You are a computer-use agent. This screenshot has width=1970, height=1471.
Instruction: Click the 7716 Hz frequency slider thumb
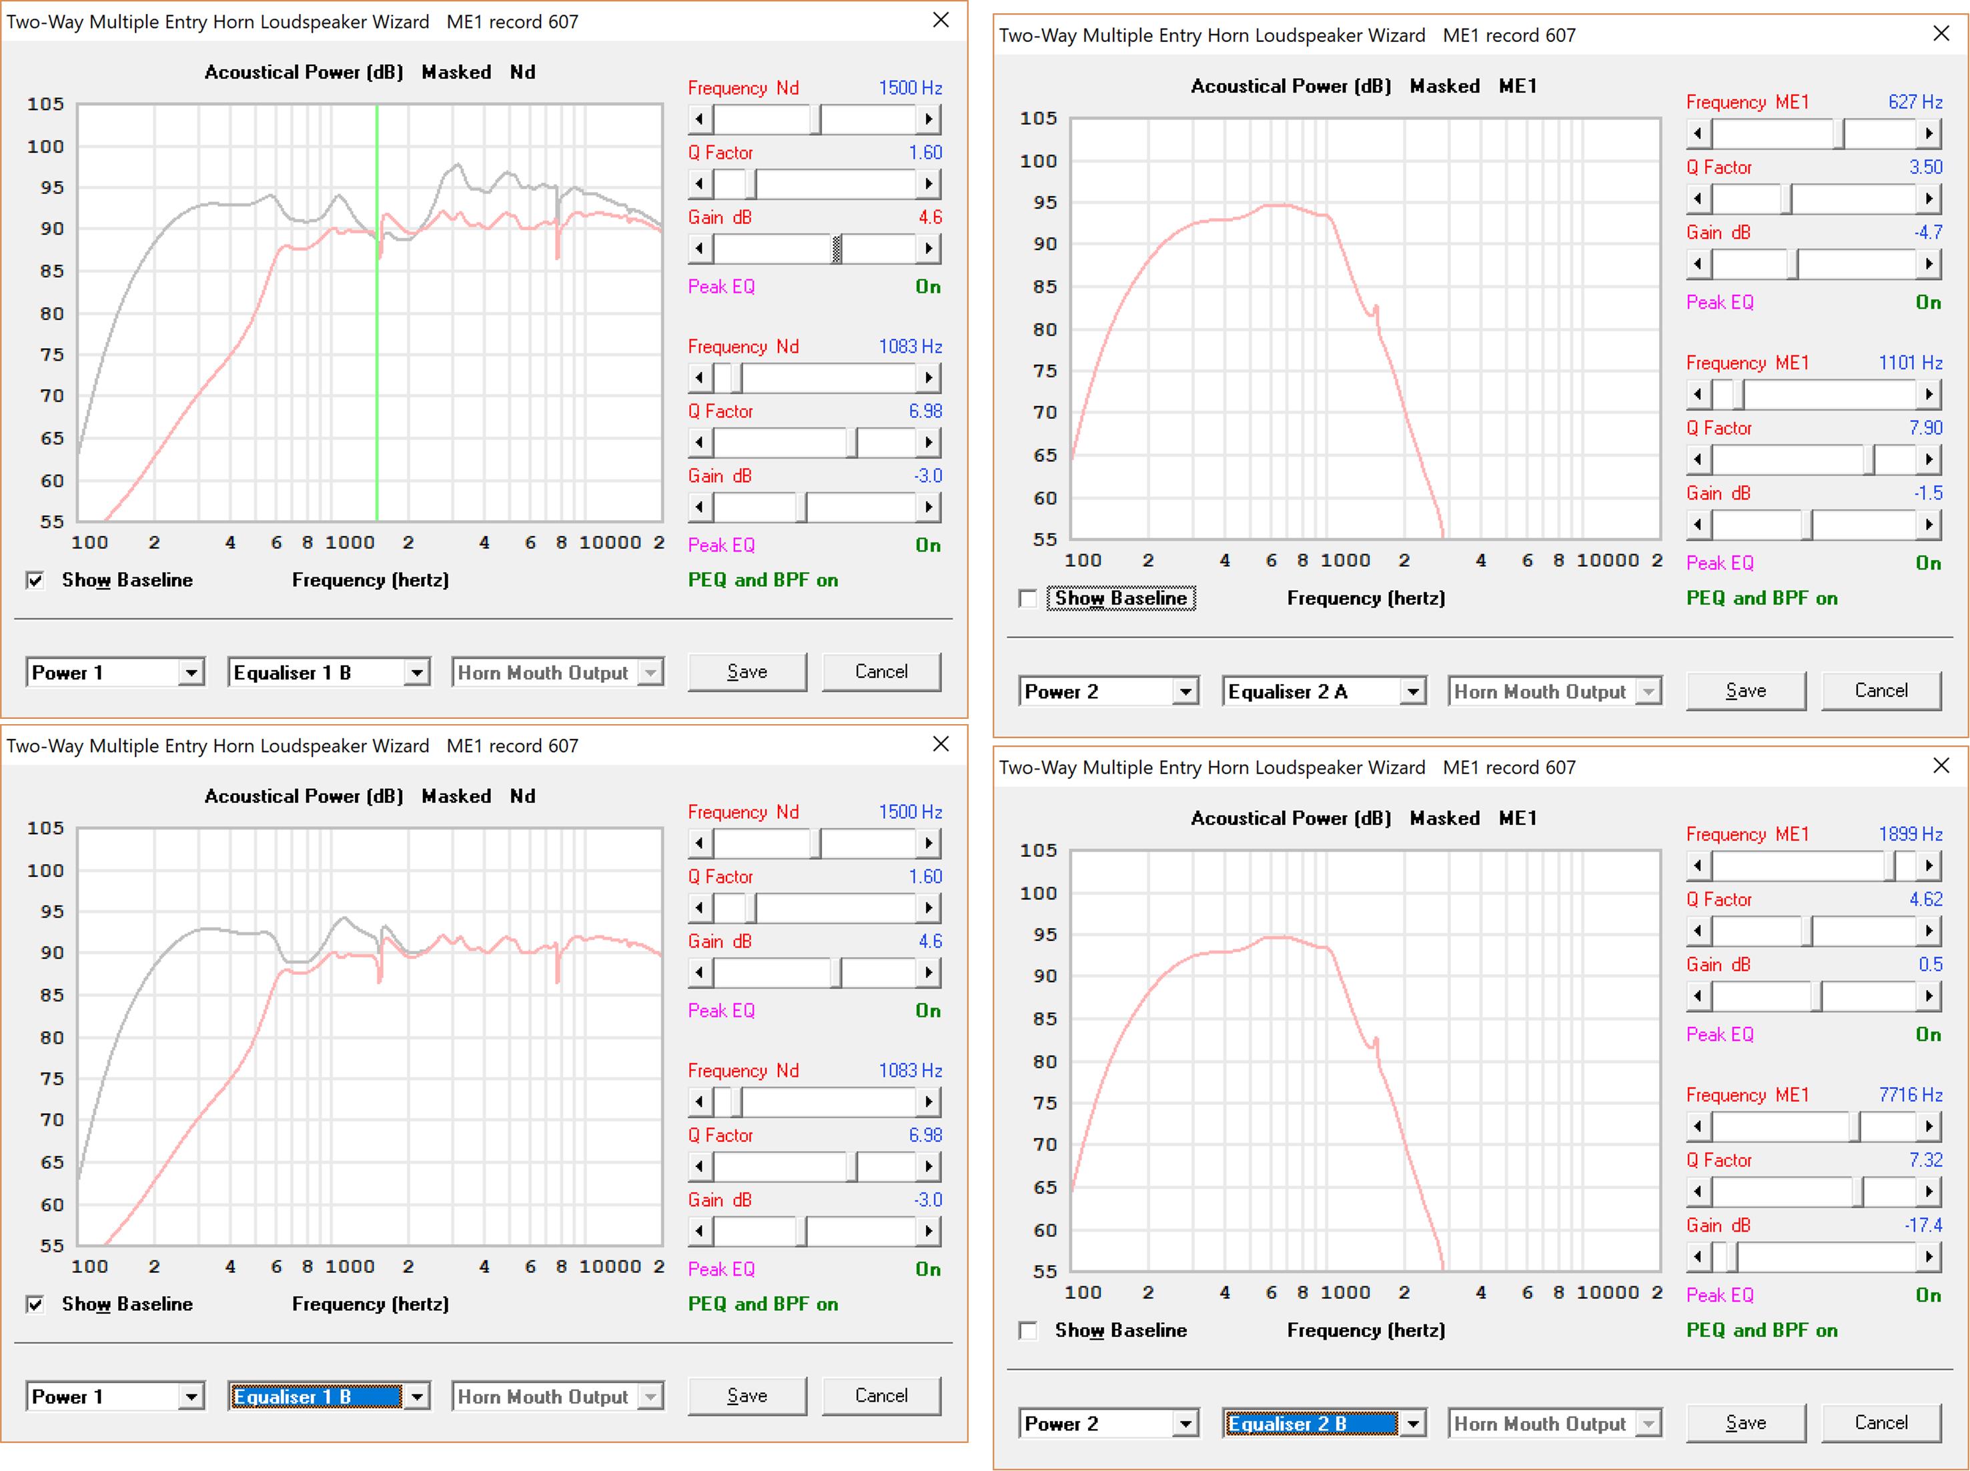pos(1854,1126)
